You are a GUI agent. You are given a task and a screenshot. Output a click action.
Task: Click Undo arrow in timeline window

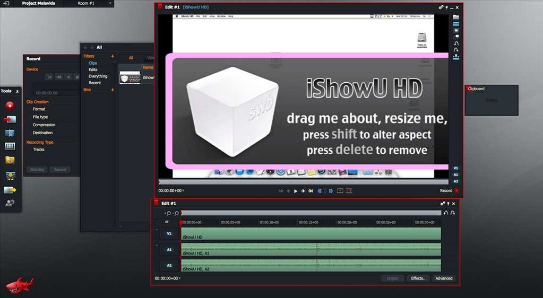pyautogui.click(x=446, y=213)
